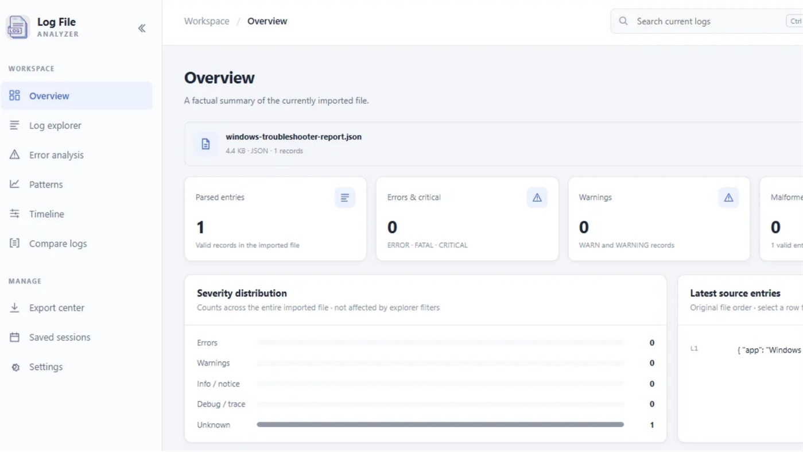Click the Log File Analyzer logo icon

(x=17, y=27)
